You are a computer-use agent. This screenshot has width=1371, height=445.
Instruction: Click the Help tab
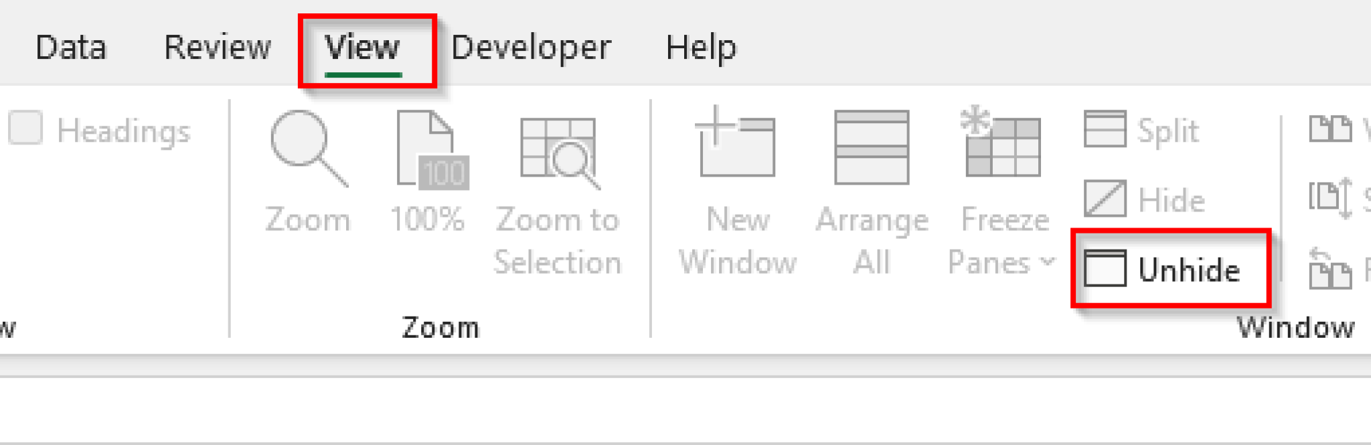click(700, 47)
